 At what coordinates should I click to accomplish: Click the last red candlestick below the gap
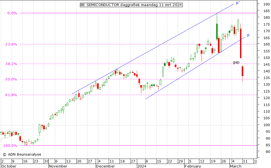pos(243,71)
